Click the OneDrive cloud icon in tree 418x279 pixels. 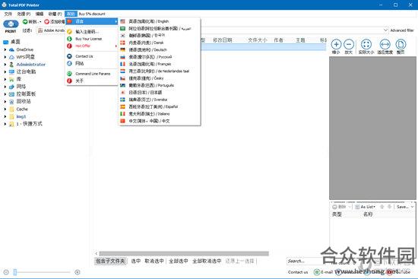11,49
